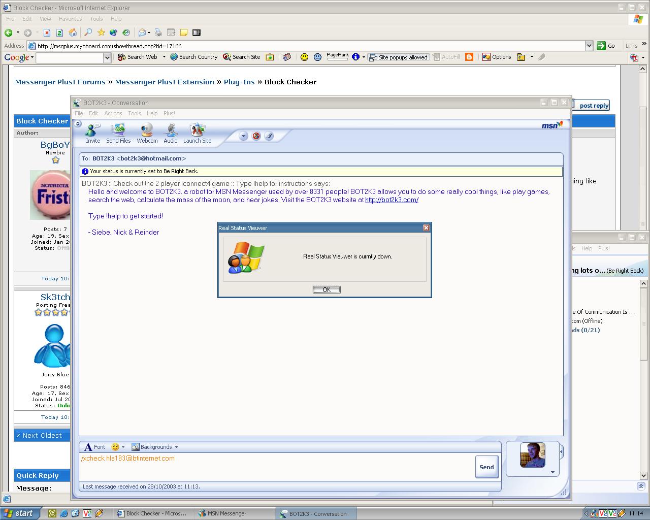Image resolution: width=650 pixels, height=520 pixels.
Task: Click the block contact icon
Action: (x=256, y=136)
